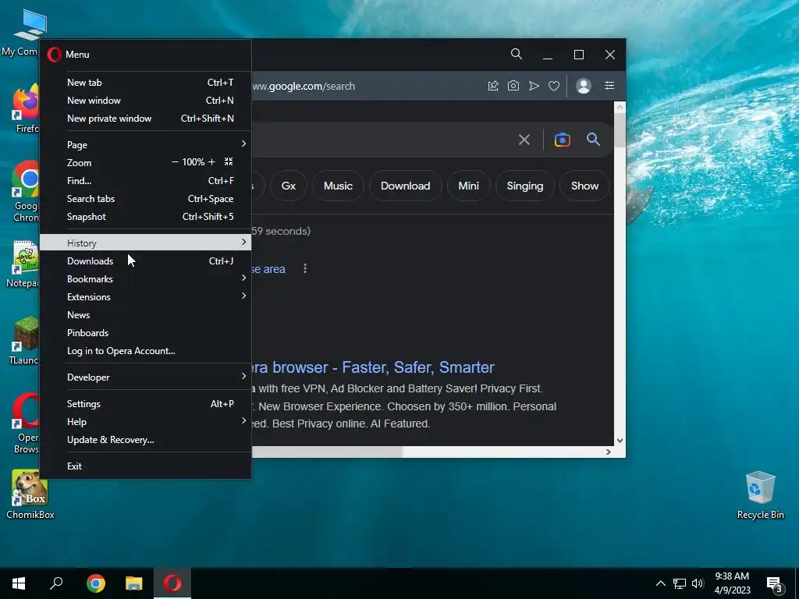
Task: Open Downloads from the menu
Action: [x=146, y=261]
